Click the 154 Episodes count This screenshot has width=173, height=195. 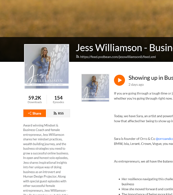(58, 98)
